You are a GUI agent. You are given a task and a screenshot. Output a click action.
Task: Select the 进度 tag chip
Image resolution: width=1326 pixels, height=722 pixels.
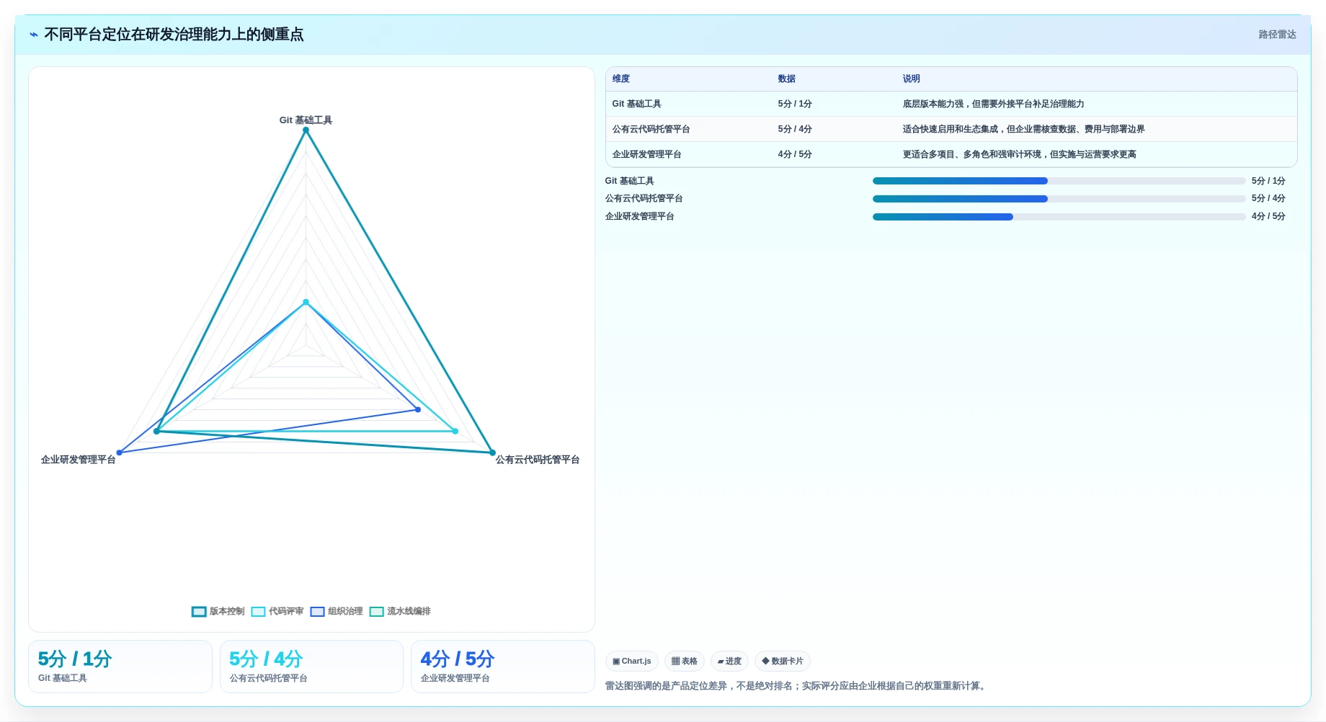pyautogui.click(x=729, y=661)
